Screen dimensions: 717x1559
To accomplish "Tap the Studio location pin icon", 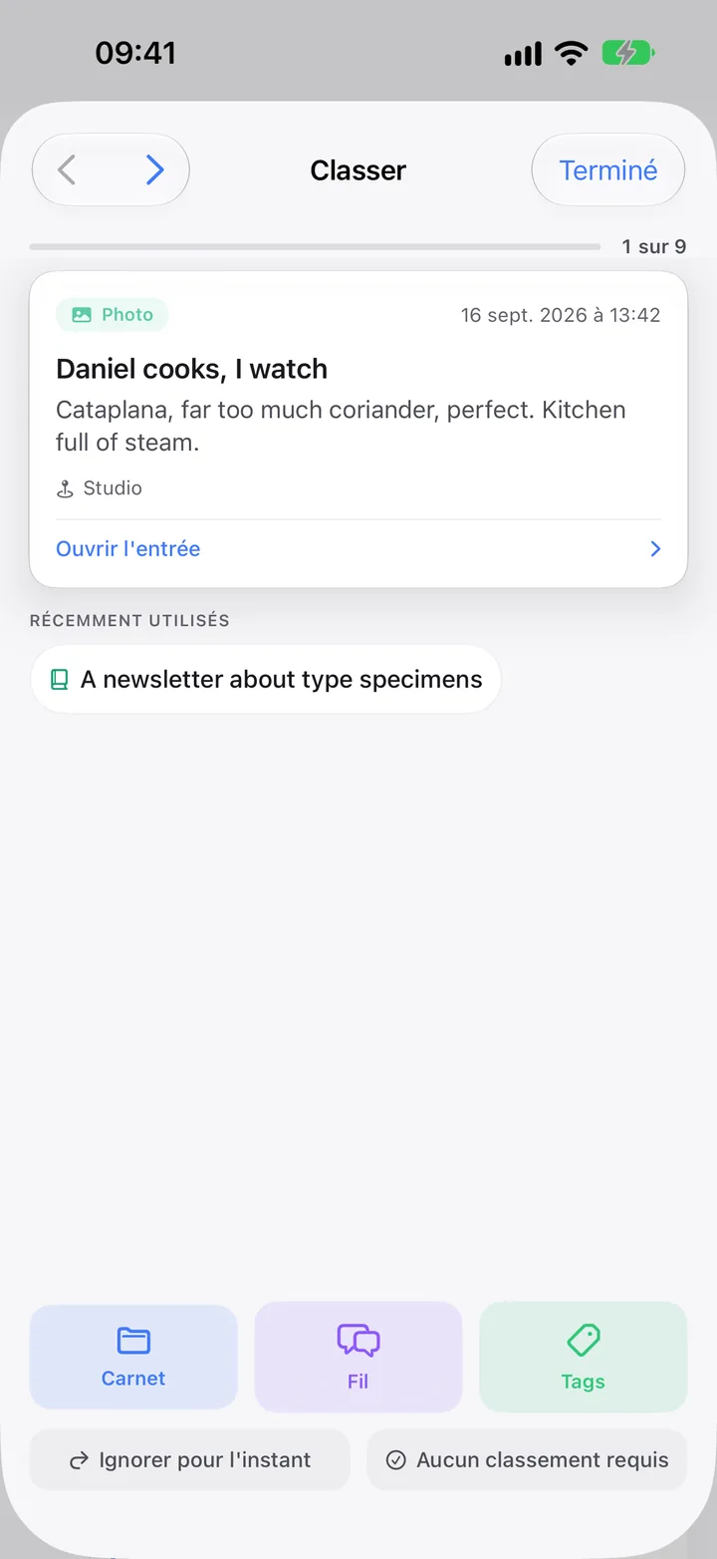I will pos(66,488).
